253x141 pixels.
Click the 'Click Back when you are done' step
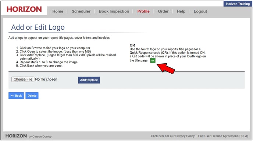[x=41, y=66]
